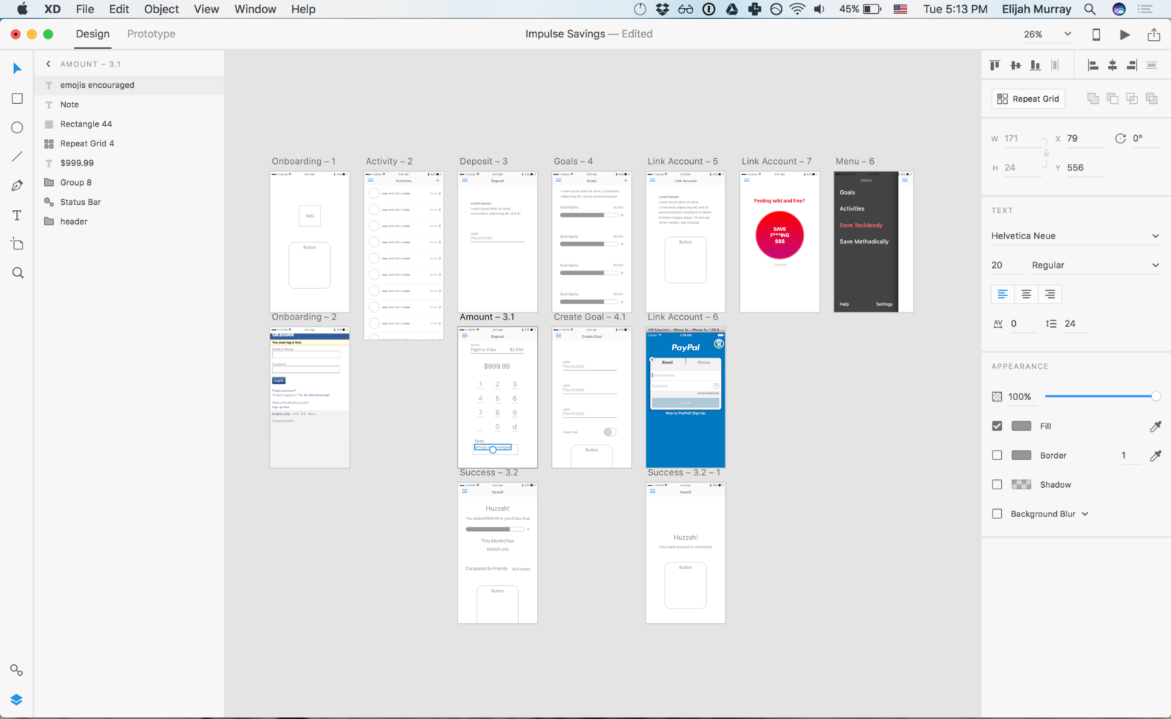
Task: Distribute selection horizontally
Action: pos(1151,65)
